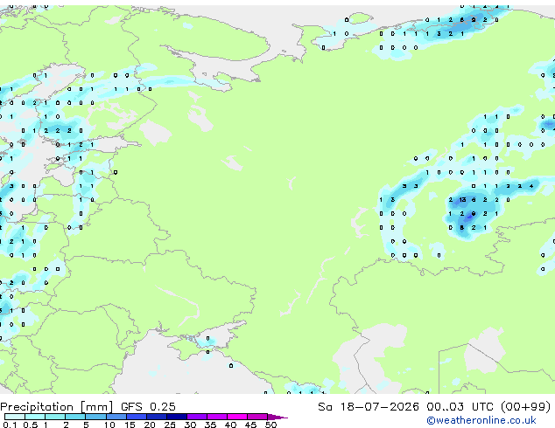
Task: Select legend swatch between 20 and 25
Action: coord(157,417)
